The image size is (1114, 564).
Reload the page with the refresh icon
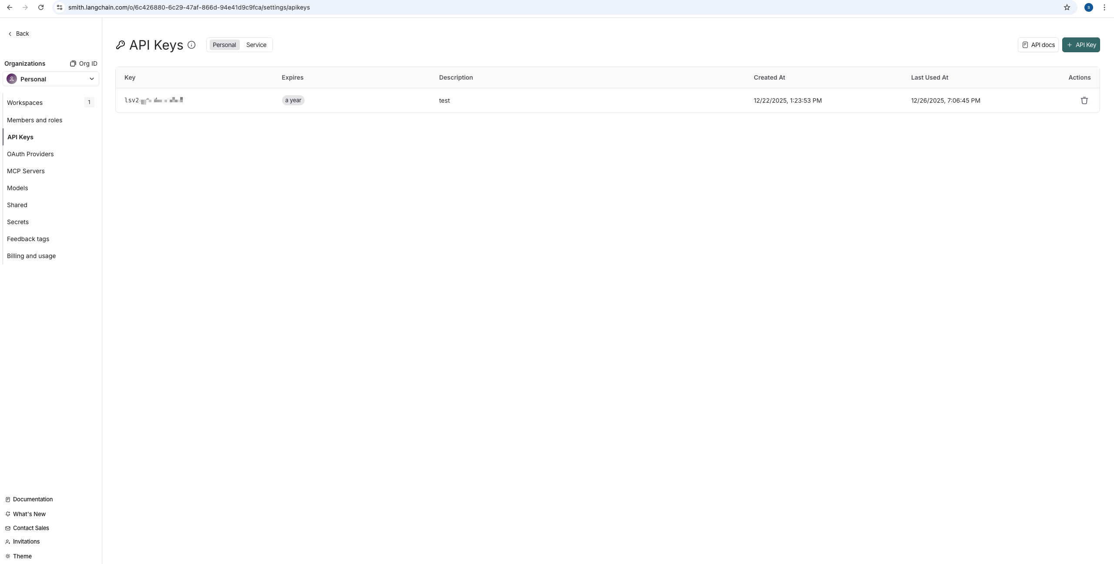(x=41, y=7)
